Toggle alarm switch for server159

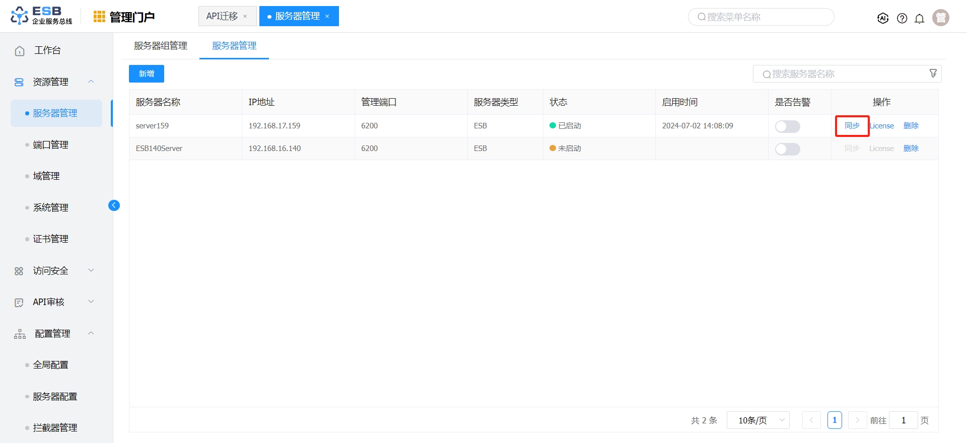pyautogui.click(x=787, y=126)
